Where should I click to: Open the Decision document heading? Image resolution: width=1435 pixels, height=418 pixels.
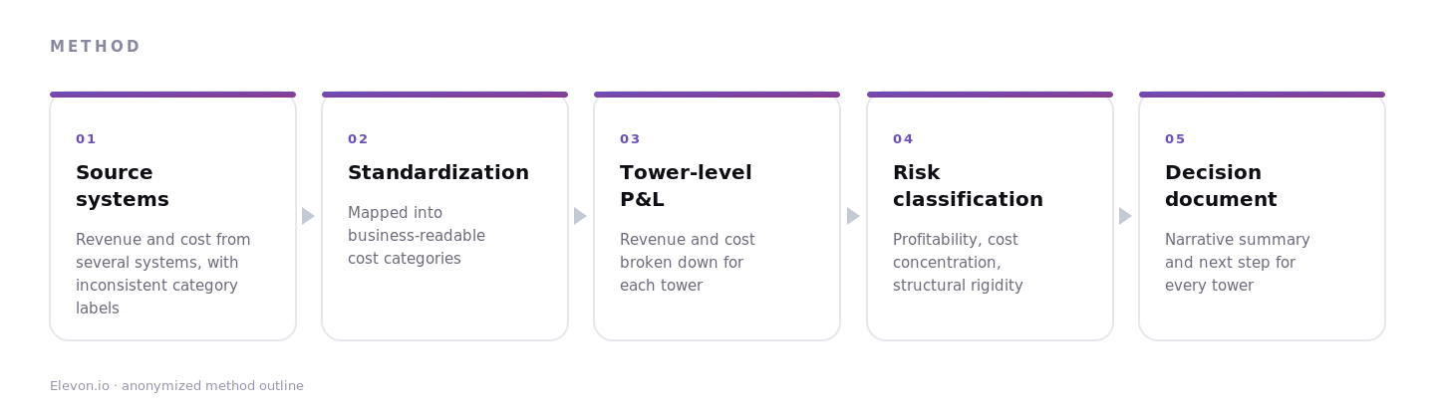1221,186
